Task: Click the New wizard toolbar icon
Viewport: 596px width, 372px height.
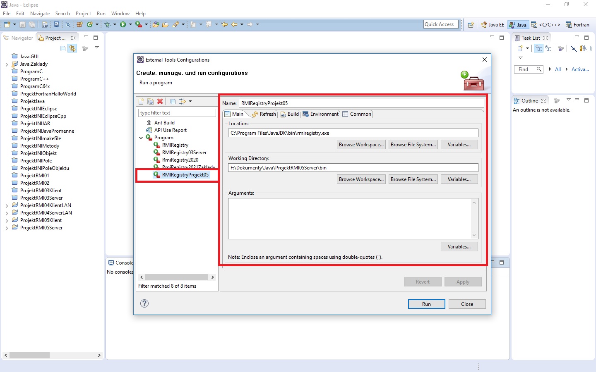Action: tap(7, 24)
